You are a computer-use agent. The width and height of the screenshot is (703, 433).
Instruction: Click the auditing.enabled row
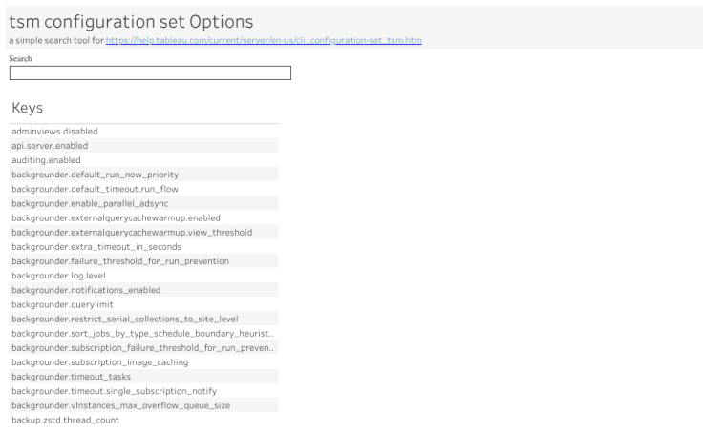46,160
